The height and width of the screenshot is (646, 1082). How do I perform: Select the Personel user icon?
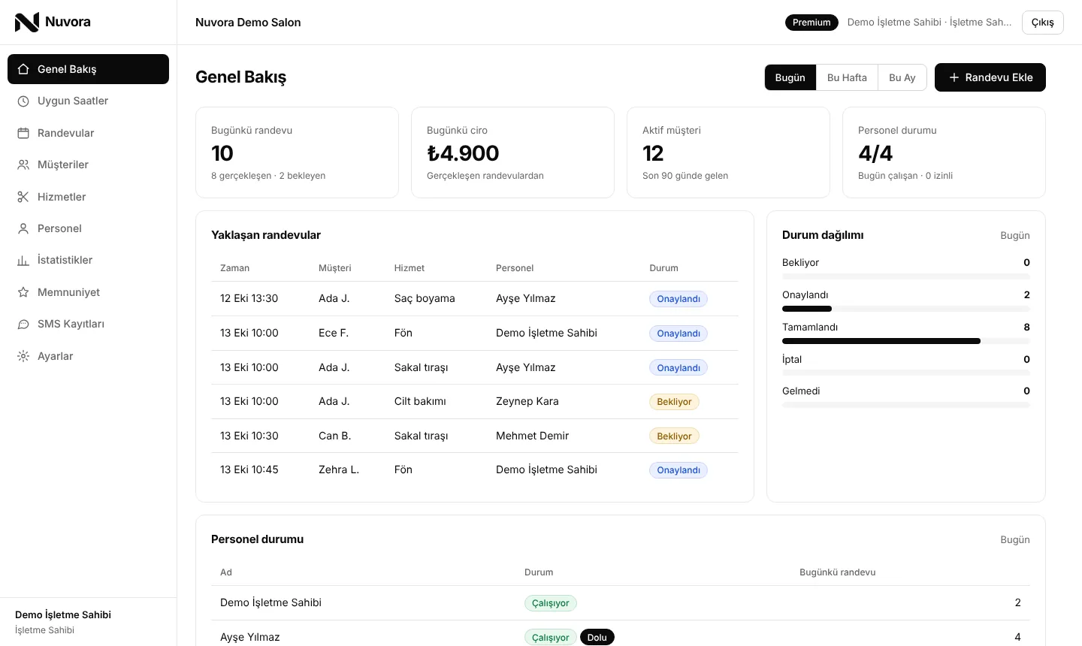pyautogui.click(x=23, y=228)
